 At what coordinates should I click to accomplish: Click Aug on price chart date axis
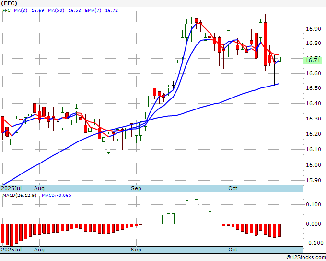(39, 188)
